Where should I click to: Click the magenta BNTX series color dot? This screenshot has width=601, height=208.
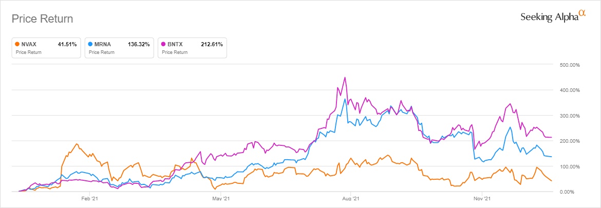(x=163, y=45)
